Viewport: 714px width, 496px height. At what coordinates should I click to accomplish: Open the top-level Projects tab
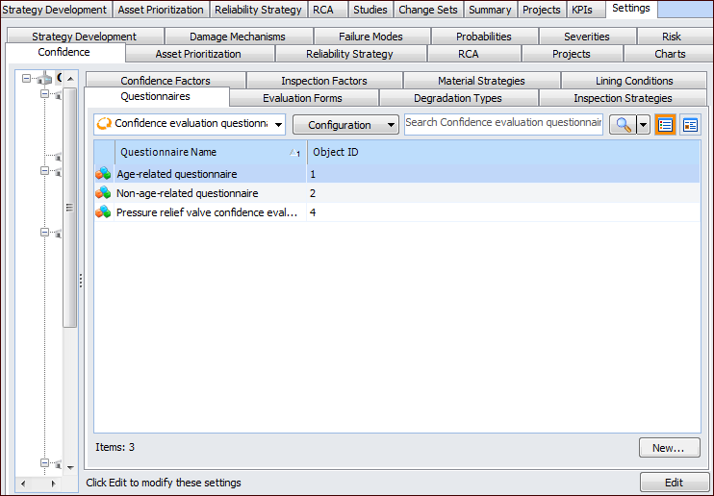click(542, 10)
